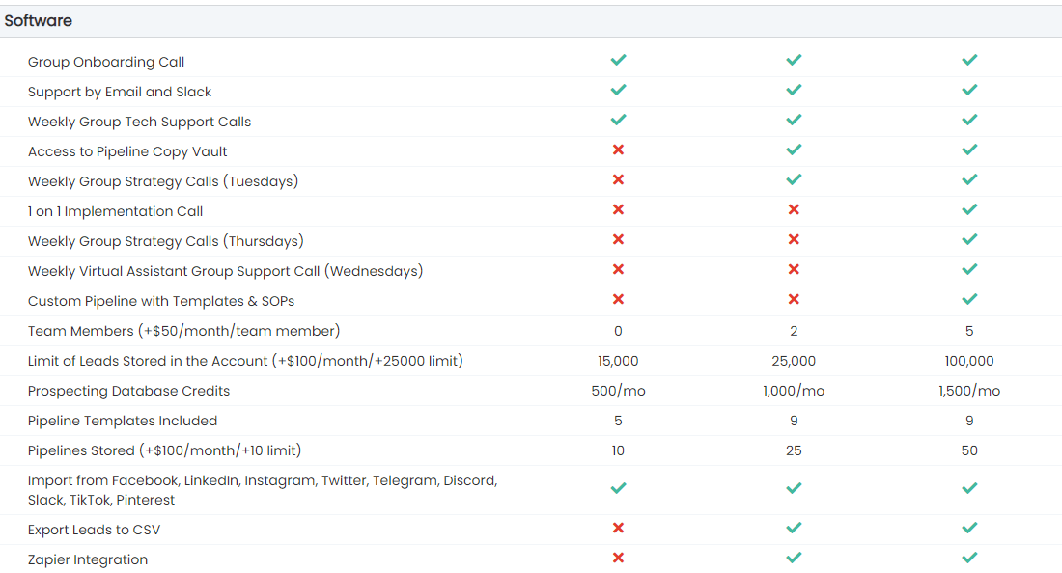Select the 15,000 leads limit value
Viewport: 1062px width, 573px height.
[618, 361]
